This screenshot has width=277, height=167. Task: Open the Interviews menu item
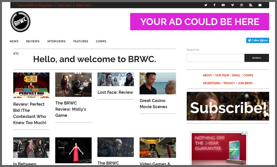click(56, 41)
